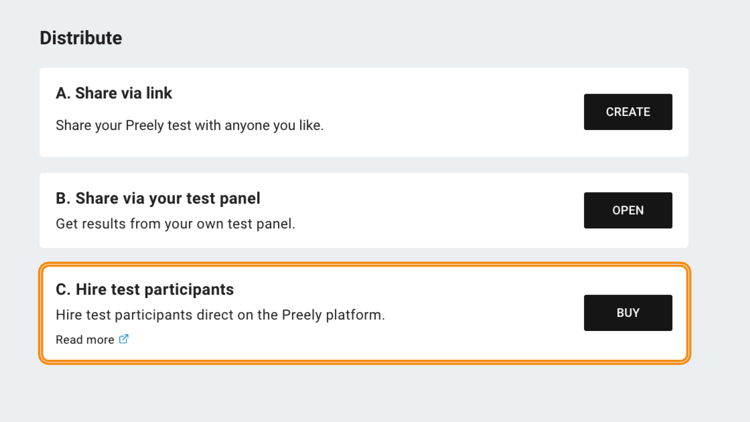Select the Distribute page heading
The width and height of the screenshot is (750, 422).
81,38
